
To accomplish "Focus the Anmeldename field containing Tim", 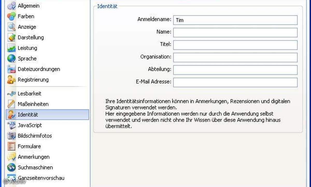I will point(235,20).
